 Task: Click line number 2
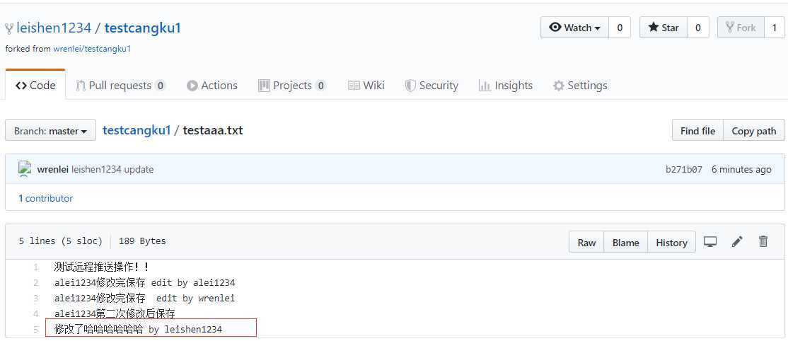pyautogui.click(x=35, y=283)
